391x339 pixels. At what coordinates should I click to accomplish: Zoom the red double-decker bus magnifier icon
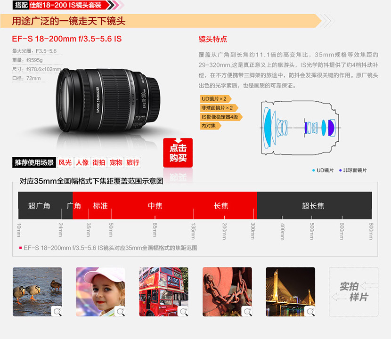pos(184,311)
